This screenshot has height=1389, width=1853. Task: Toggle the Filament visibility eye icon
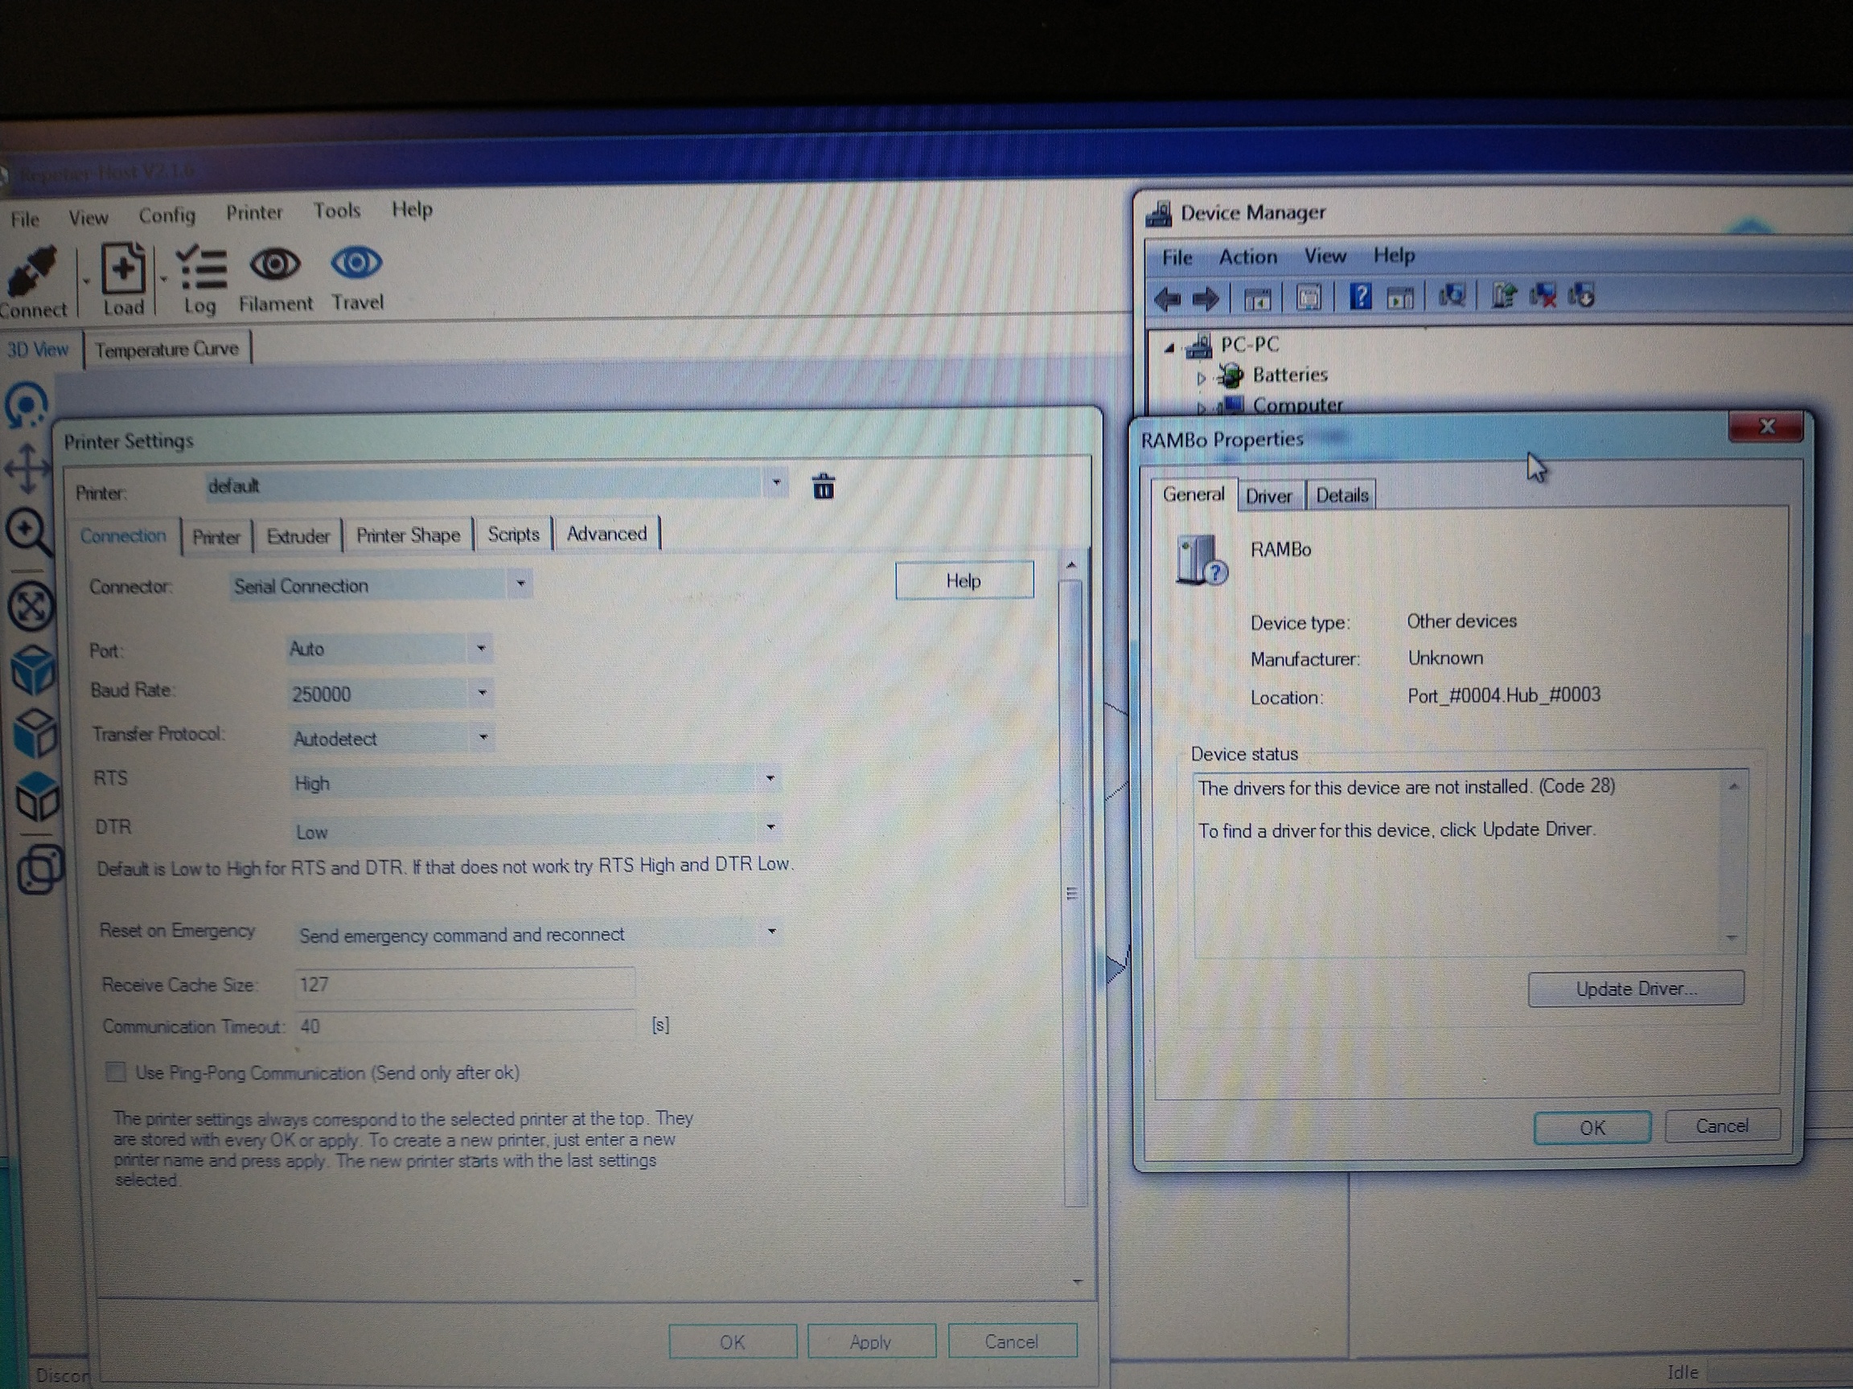275,264
